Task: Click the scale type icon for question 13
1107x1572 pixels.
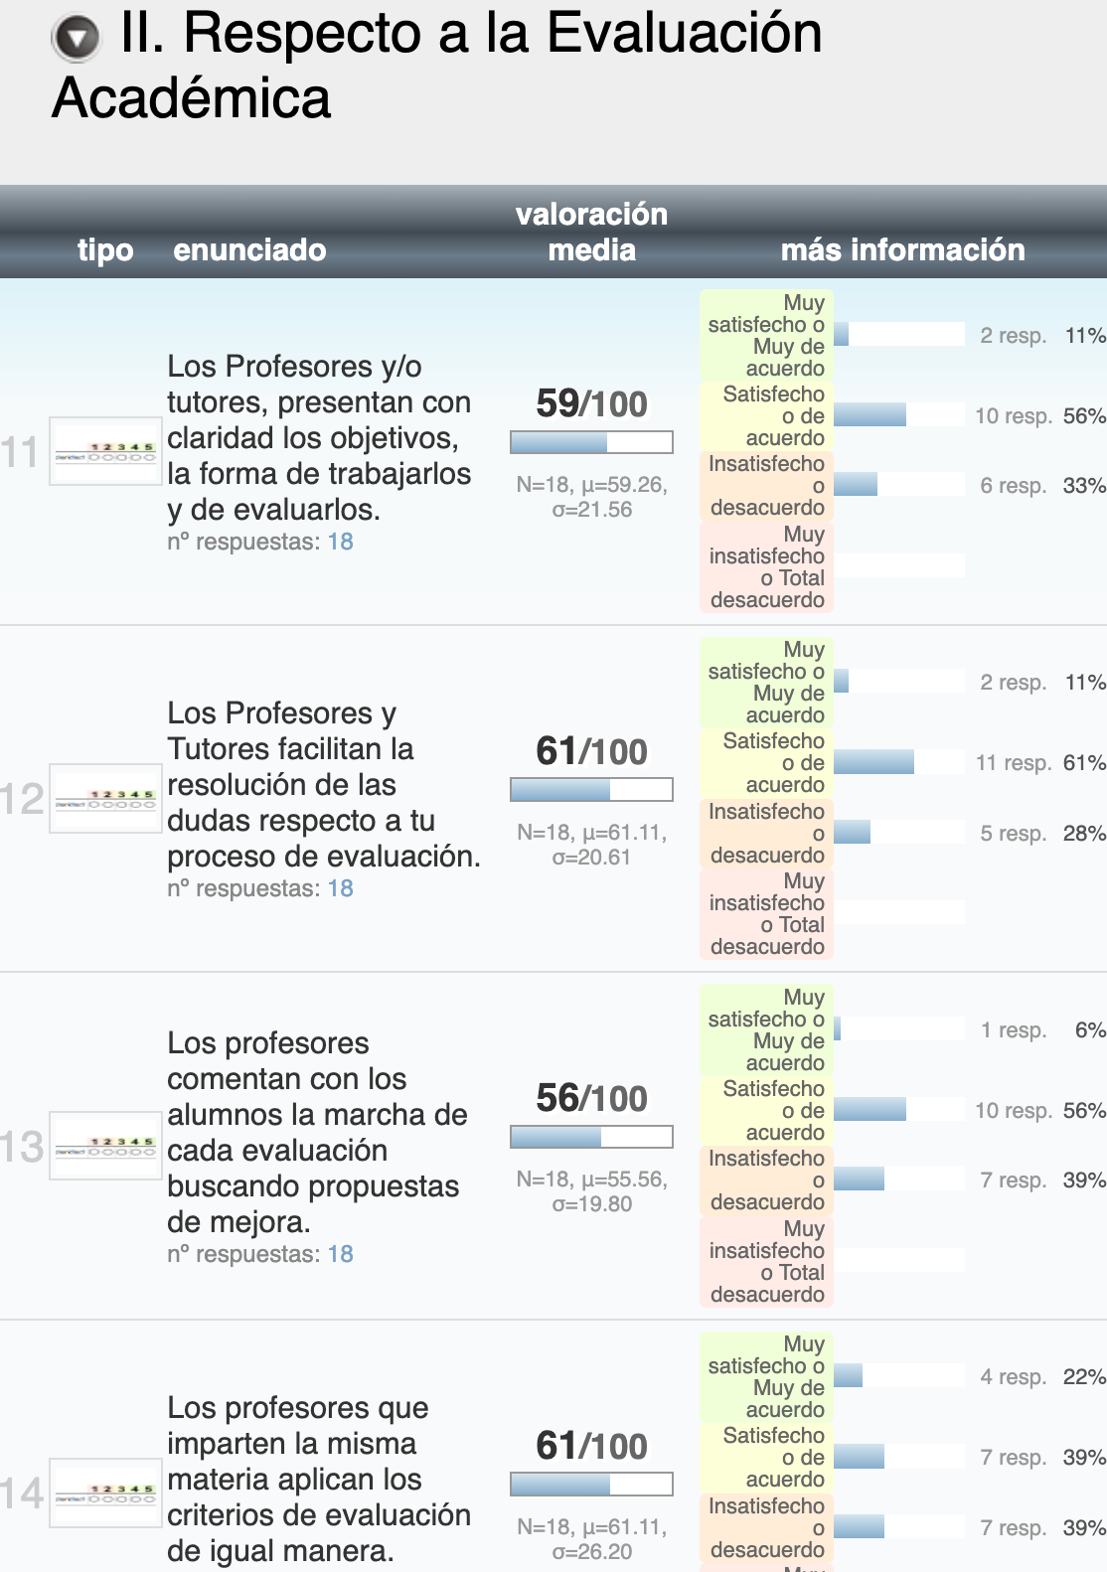Action: click(105, 1146)
